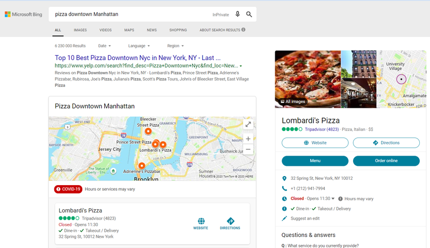
Task: Click the location pin address icon
Action: [x=284, y=178]
